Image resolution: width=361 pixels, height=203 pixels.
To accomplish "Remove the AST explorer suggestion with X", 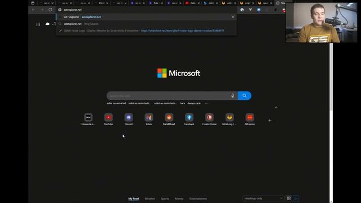I will click(233, 17).
